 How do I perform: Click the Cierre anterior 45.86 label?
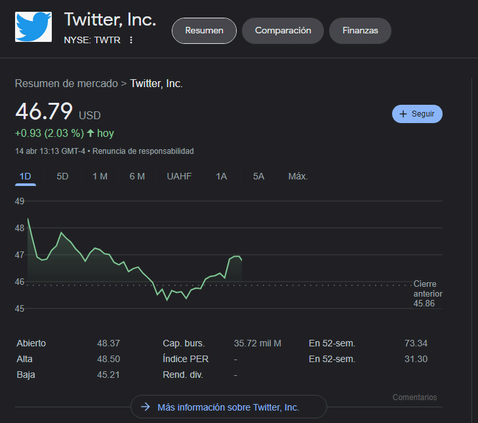pos(428,293)
